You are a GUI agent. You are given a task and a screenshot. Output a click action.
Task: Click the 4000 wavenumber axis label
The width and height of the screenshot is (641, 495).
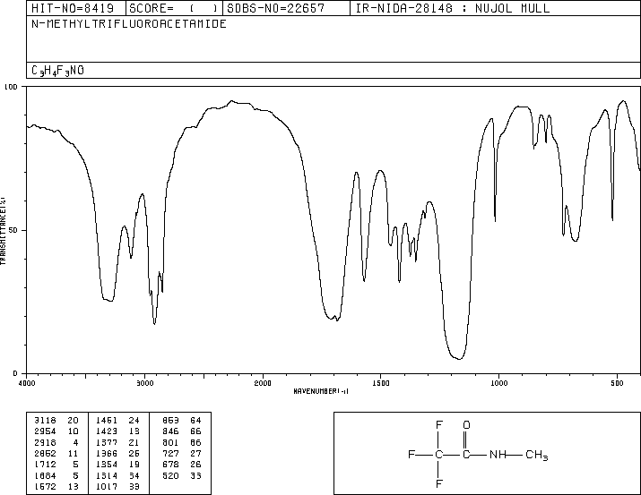click(x=27, y=383)
